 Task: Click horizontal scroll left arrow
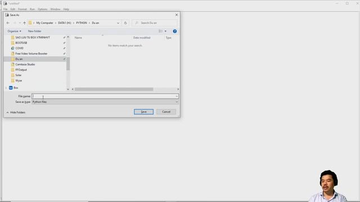pos(73,89)
